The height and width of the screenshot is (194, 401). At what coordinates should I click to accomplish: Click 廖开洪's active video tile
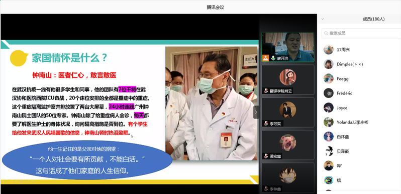tap(288, 47)
